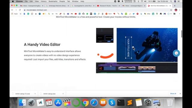Click Show all downloads button
This screenshot has width=192, height=108.
(173, 94)
